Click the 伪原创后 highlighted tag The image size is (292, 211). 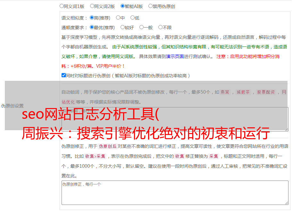108,146
